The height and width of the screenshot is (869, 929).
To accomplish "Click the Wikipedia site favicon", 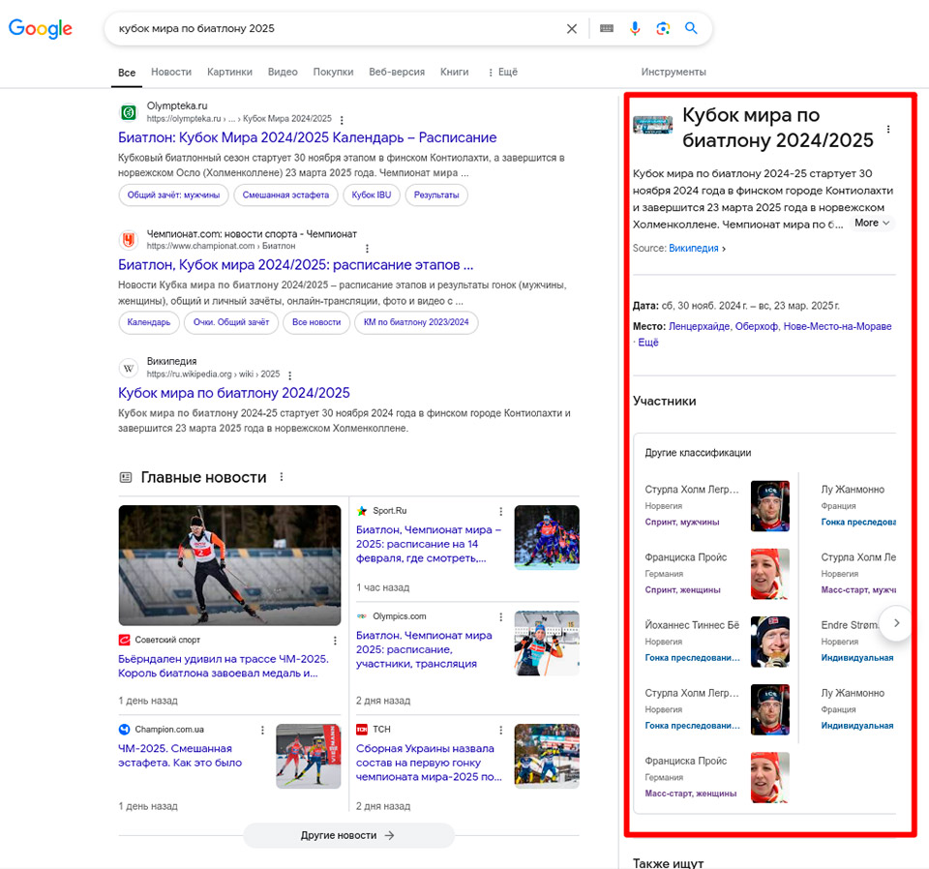I will click(x=129, y=369).
